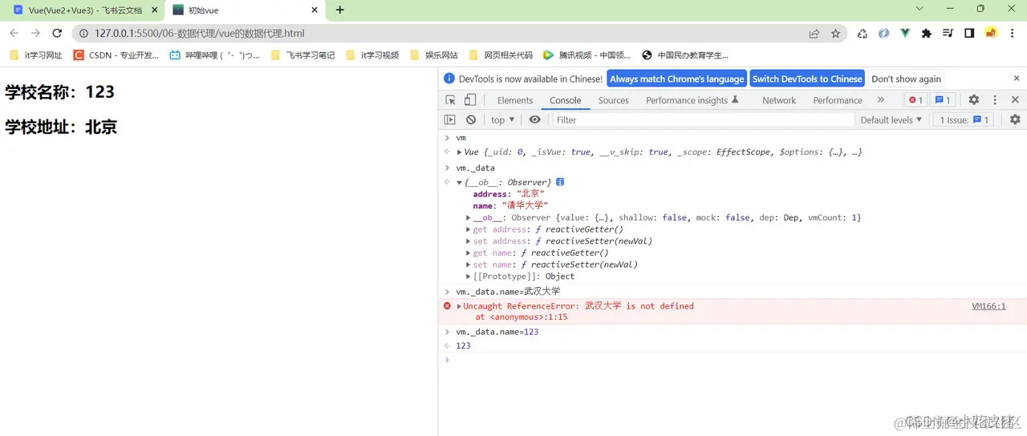Open the 哔哩哔哩 bookmark
1027x436 pixels.
[214, 55]
